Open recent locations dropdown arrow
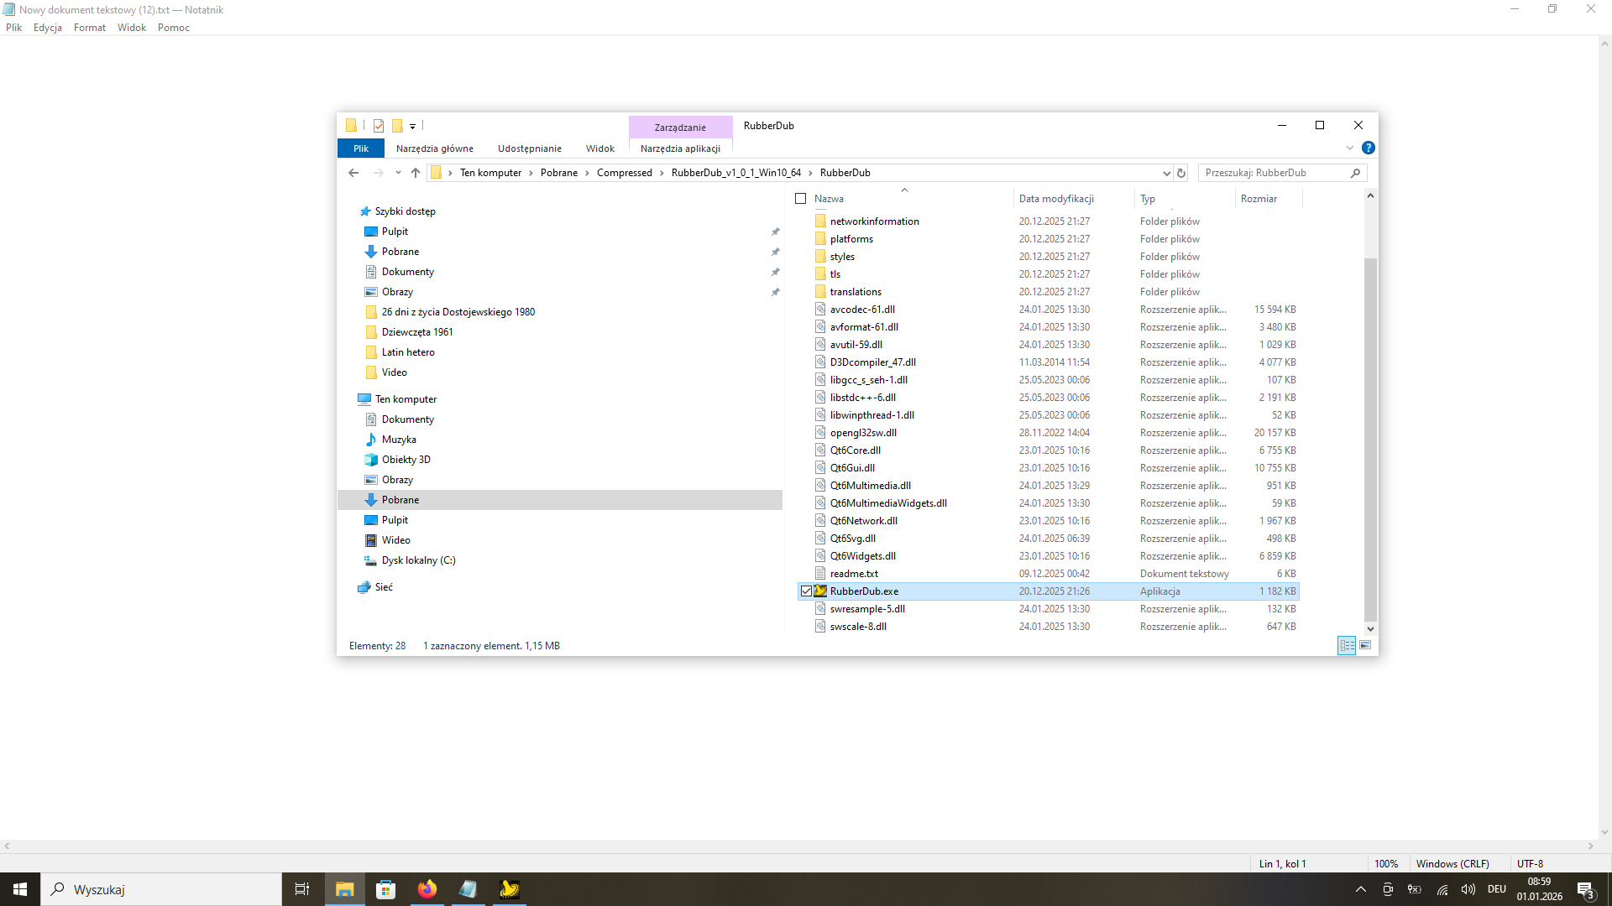The height and width of the screenshot is (906, 1612). click(x=398, y=173)
